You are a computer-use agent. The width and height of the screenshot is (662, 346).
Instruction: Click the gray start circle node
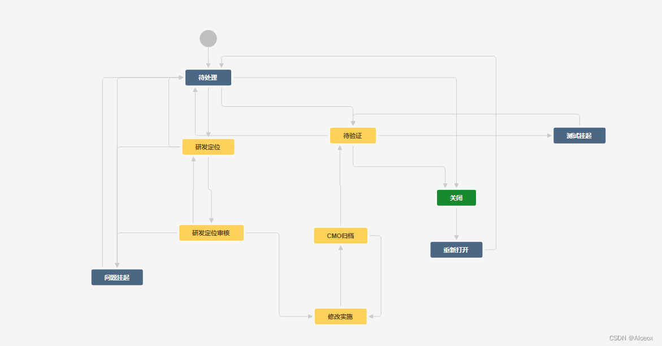[x=208, y=38]
